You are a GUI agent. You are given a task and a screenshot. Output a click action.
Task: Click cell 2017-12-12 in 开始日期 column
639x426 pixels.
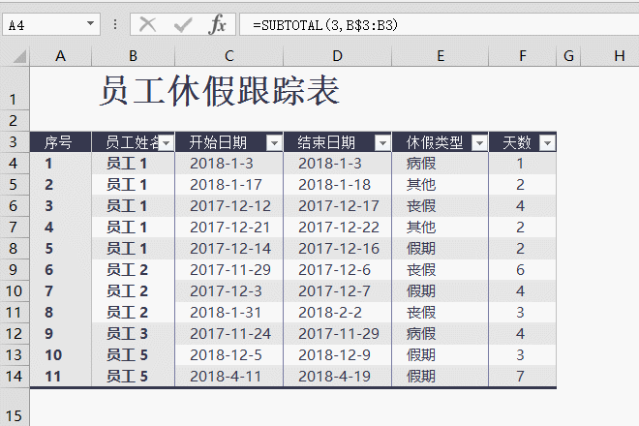click(229, 206)
